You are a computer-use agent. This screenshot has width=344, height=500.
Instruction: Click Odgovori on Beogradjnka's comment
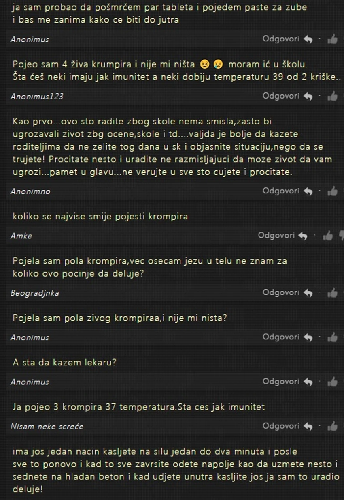tap(281, 292)
